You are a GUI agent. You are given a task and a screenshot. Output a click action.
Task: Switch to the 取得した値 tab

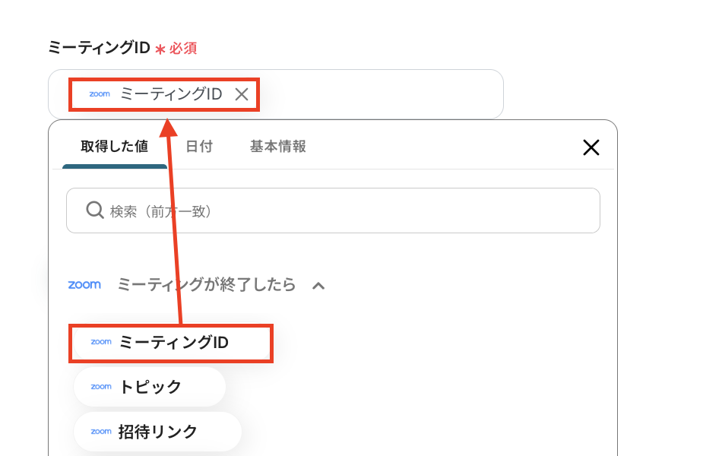point(115,147)
